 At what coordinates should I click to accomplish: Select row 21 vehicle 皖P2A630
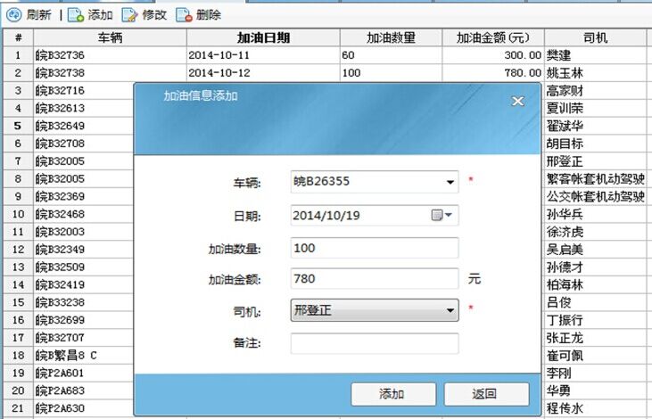pos(85,408)
